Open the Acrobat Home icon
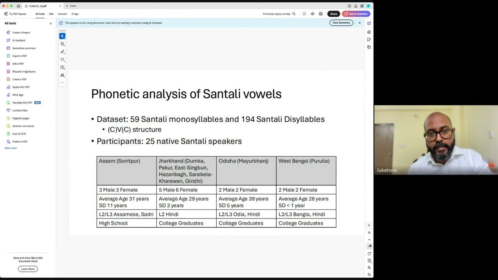This screenshot has height=280, width=498. coord(18,6)
